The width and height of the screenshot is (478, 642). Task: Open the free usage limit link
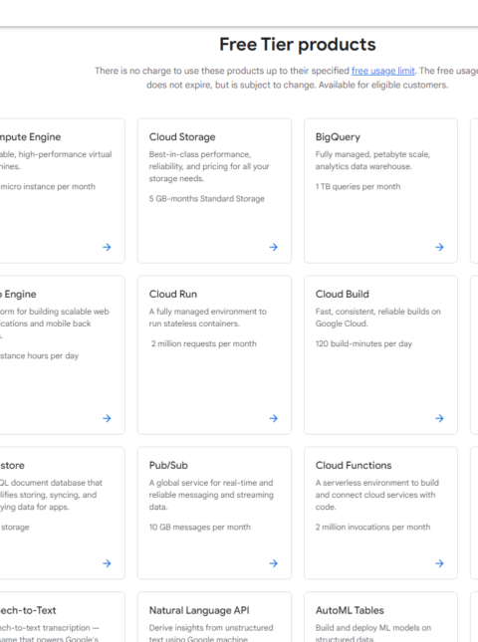coord(383,71)
